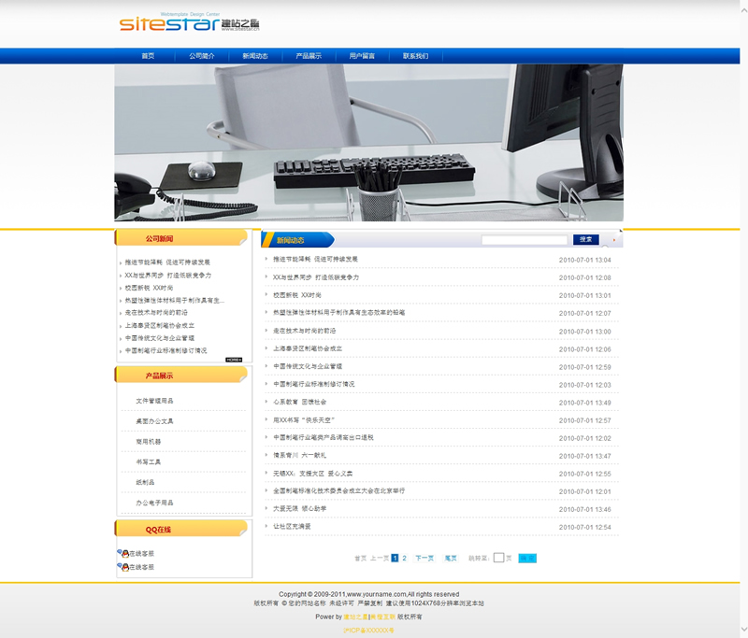Open the 联系我们 navigation item
The image size is (748, 638).
(x=415, y=56)
